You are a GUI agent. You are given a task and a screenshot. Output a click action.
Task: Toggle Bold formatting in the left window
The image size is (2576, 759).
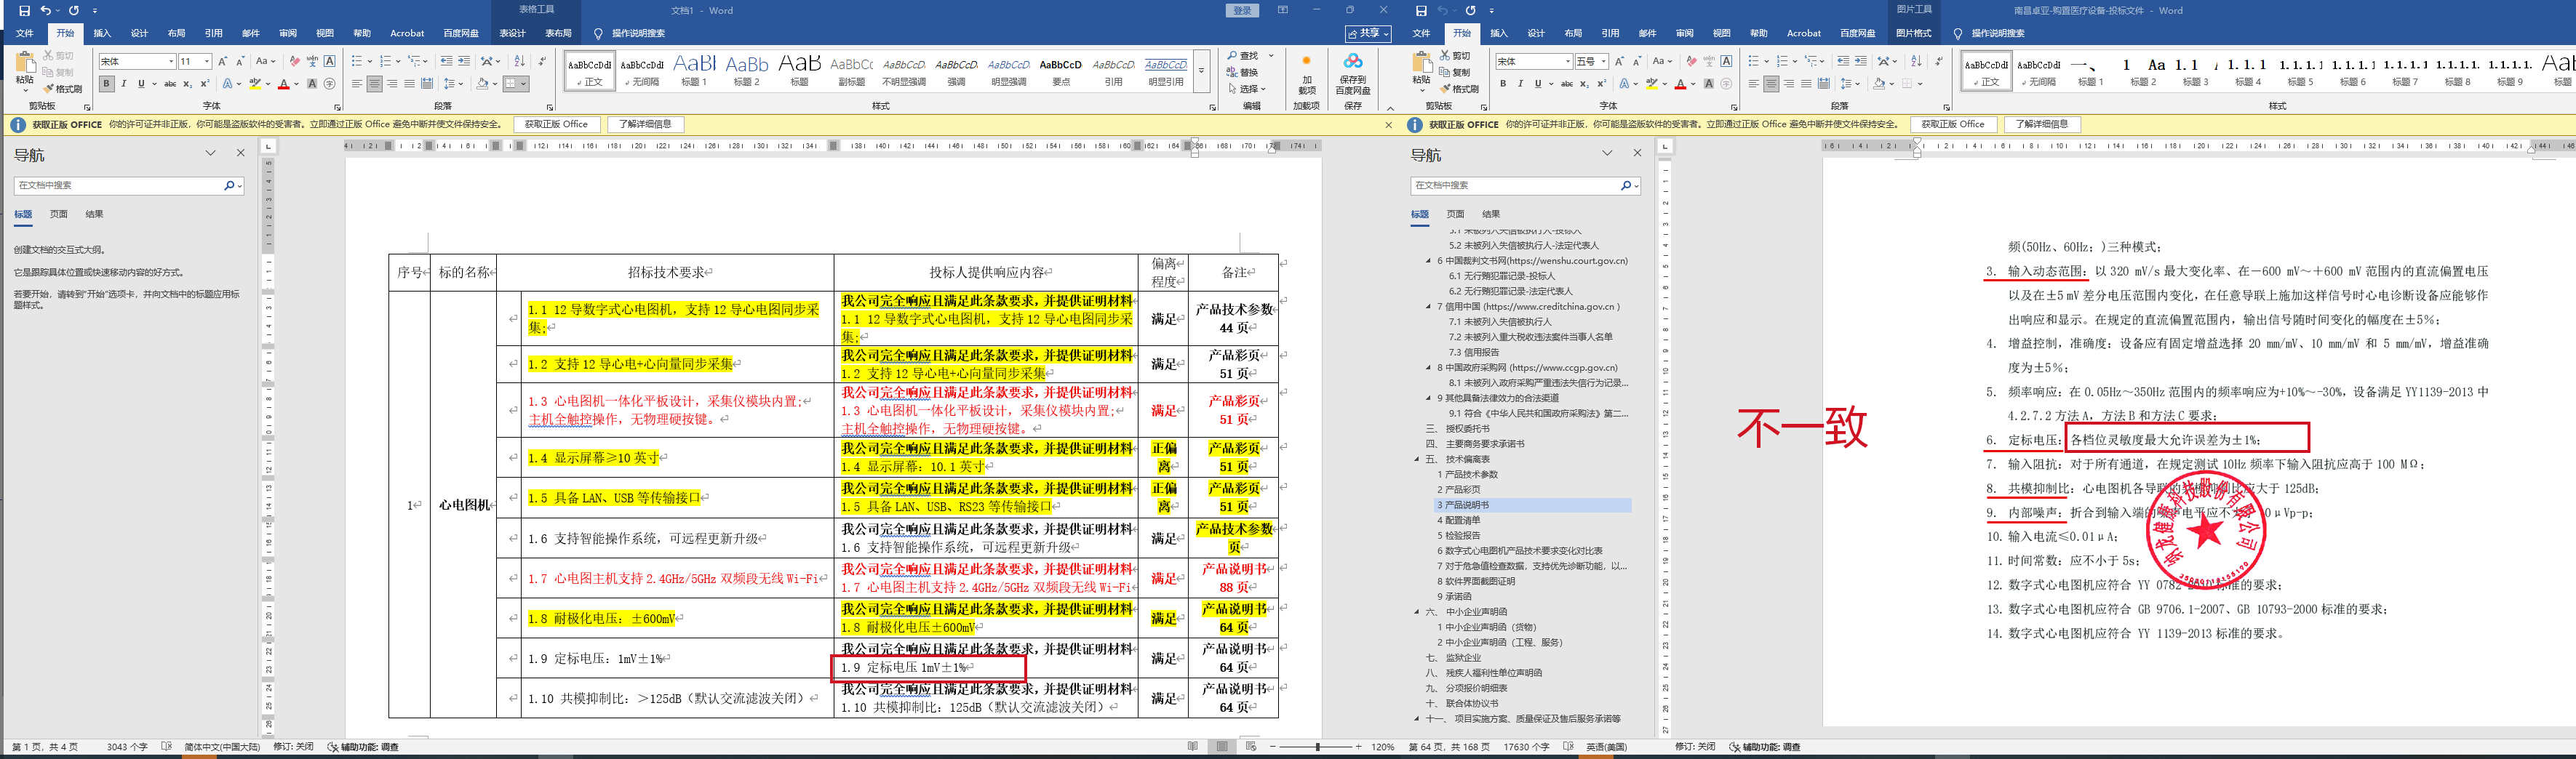coord(107,84)
